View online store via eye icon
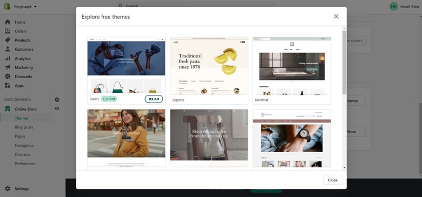 coord(57,108)
